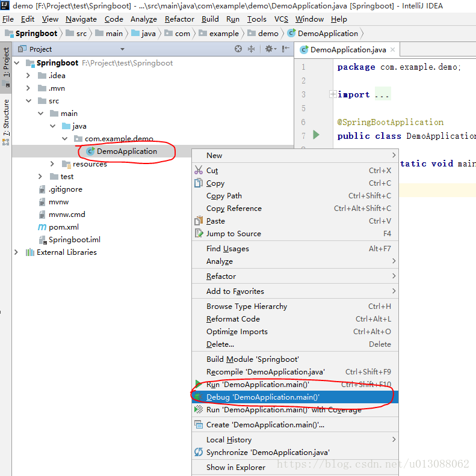
Task: Click the scroll-from-source target icon
Action: (x=238, y=49)
